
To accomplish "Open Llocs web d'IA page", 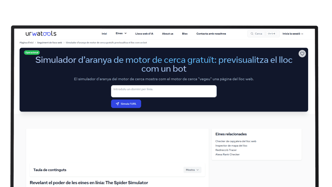I will pyautogui.click(x=144, y=34).
